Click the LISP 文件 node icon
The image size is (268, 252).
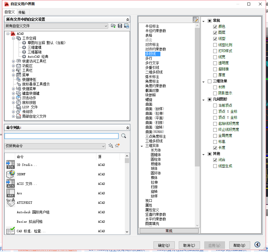coord(18,107)
